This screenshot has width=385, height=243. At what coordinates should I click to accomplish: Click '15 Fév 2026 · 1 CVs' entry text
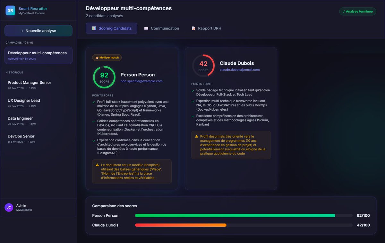click(x=21, y=142)
